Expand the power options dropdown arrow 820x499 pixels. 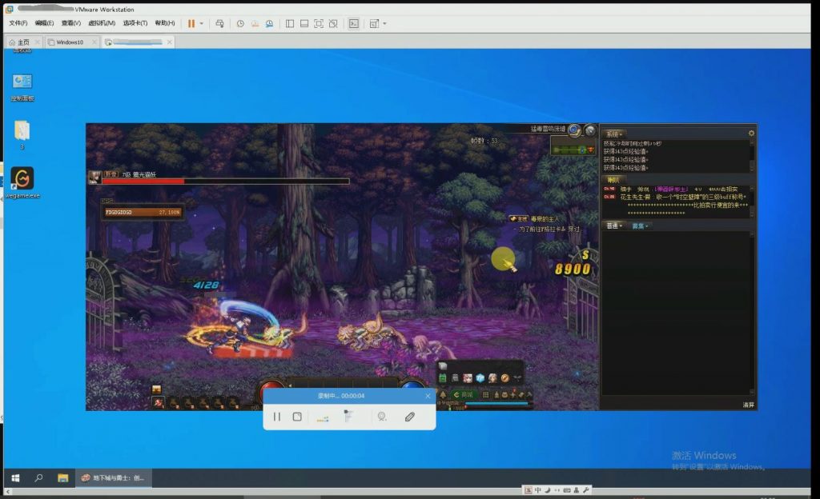tap(201, 23)
